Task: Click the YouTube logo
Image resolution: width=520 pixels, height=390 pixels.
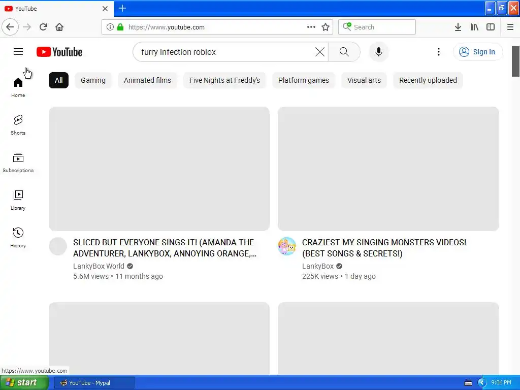Action: pyautogui.click(x=59, y=52)
